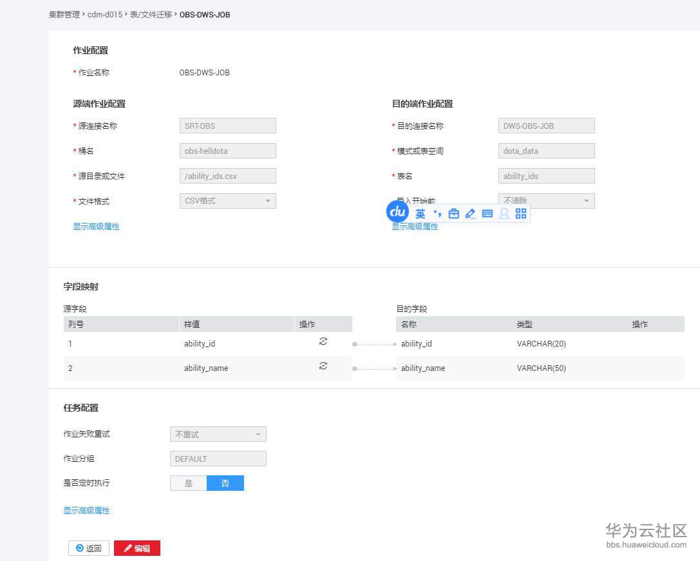Click the refresh icon for the ability_id row
This screenshot has width=700, height=561.
[323, 342]
